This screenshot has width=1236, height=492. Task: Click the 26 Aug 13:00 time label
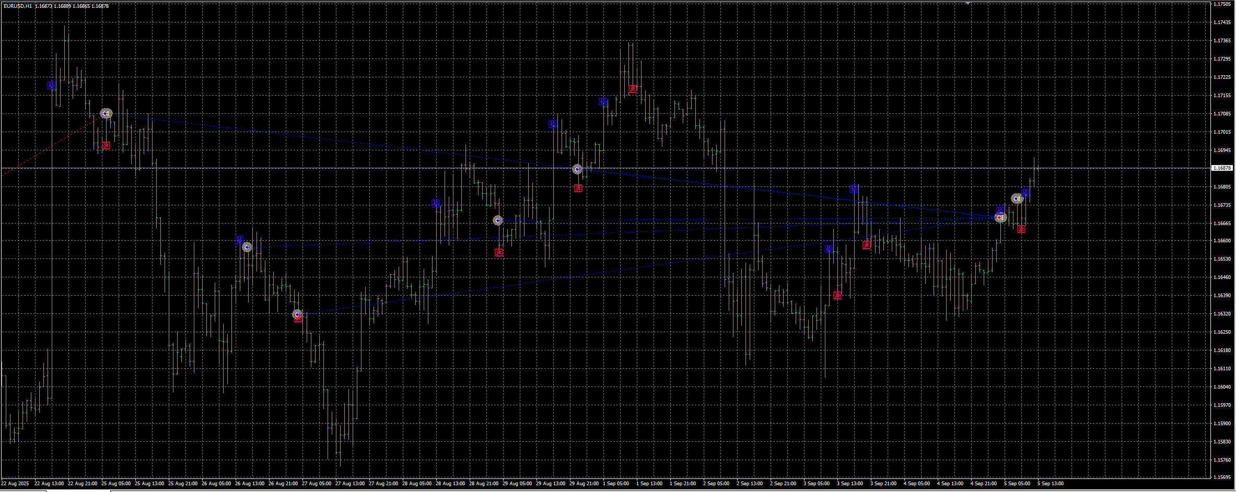[x=250, y=484]
